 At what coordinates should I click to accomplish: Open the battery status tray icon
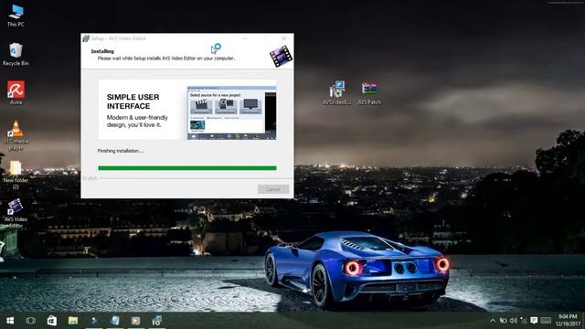[x=504, y=321]
